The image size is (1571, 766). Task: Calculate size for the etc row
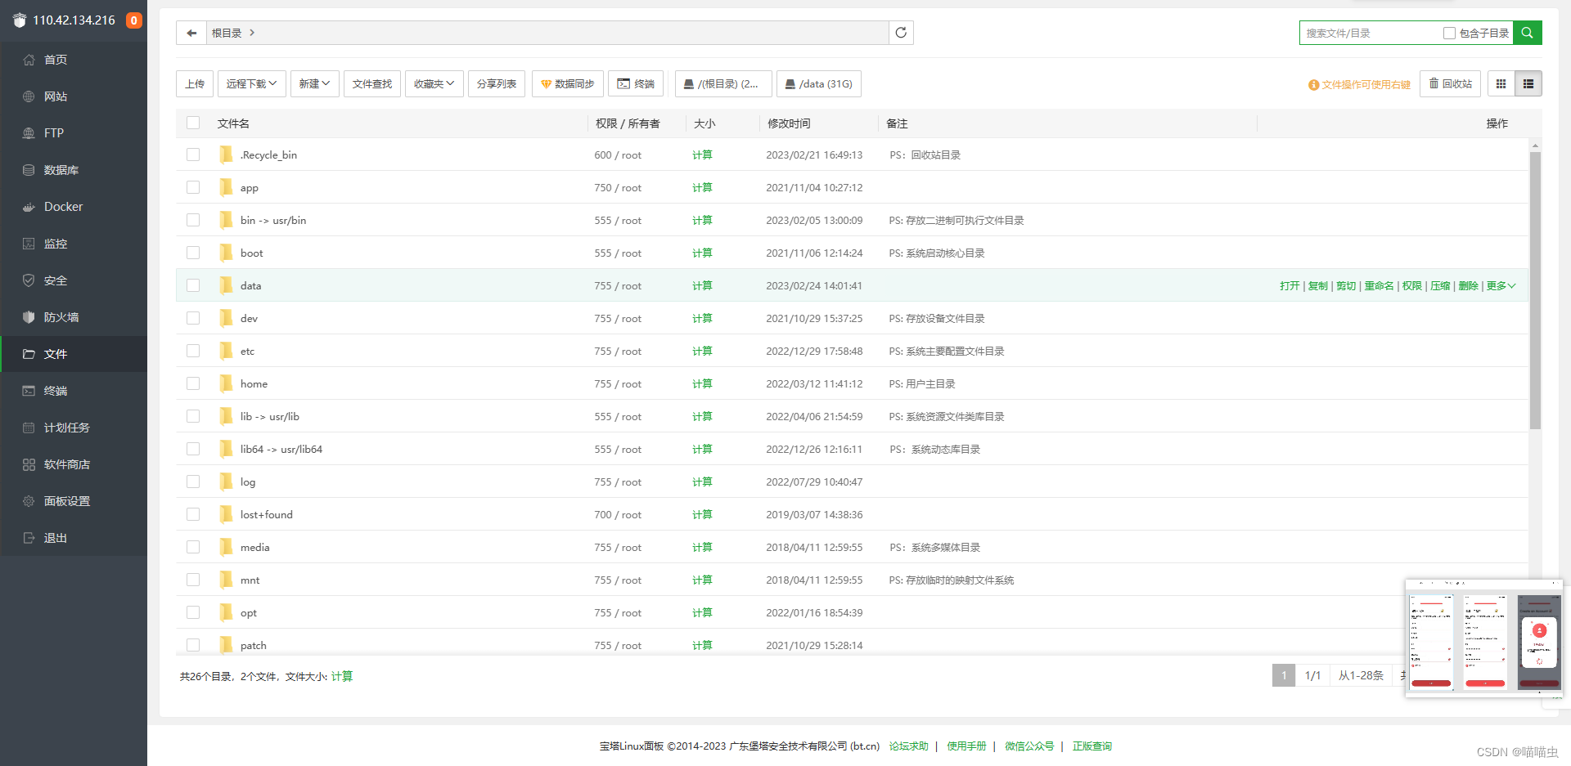point(702,351)
